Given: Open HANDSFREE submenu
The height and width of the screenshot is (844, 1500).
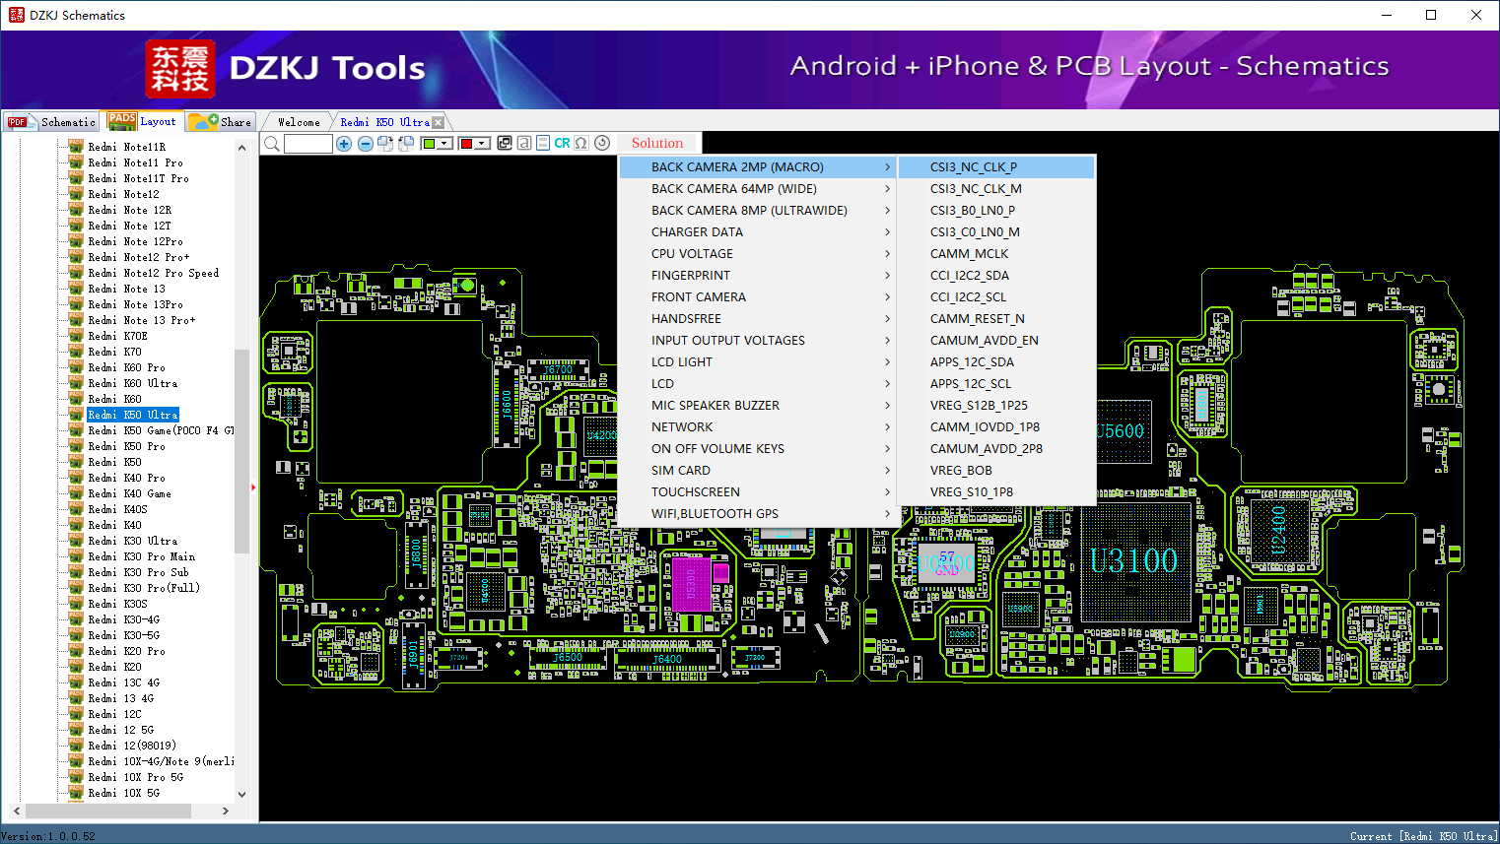Looking at the screenshot, I should [x=757, y=319].
